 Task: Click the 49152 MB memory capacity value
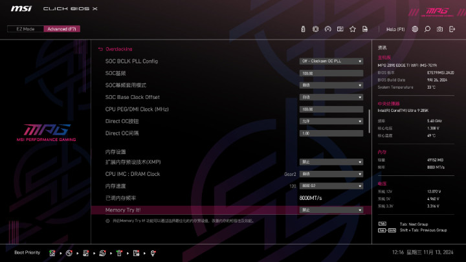pyautogui.click(x=435, y=160)
